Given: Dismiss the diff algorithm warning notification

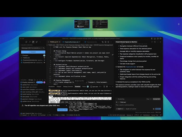Looking at the screenshot, I should [66, 106].
